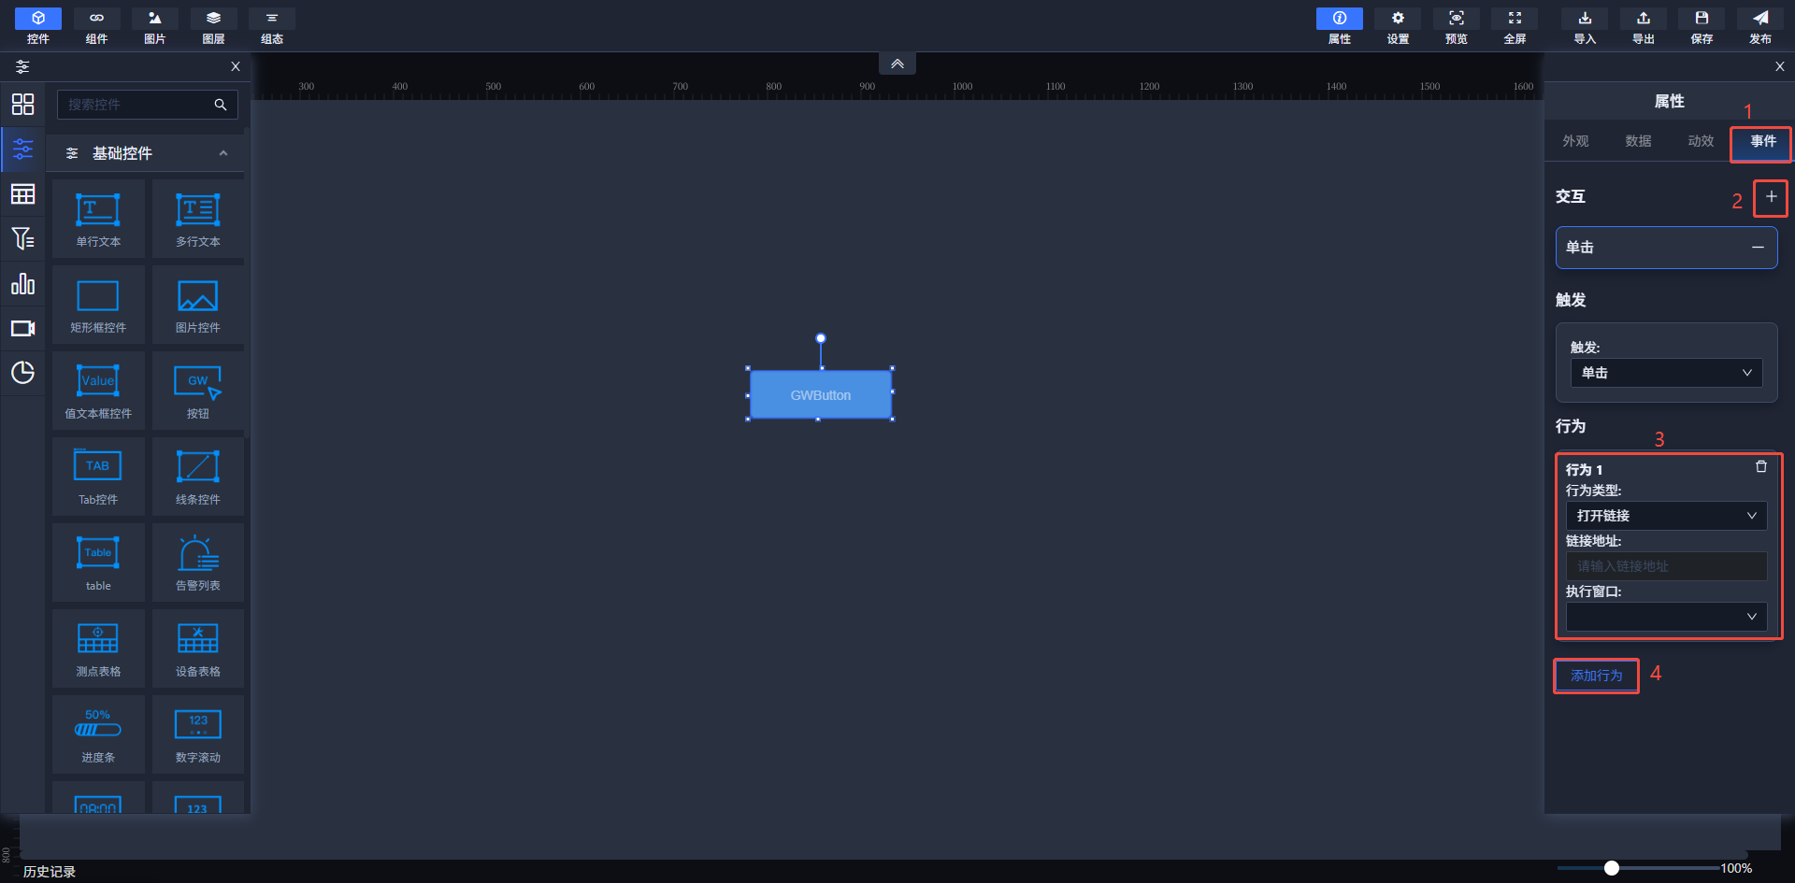Enter 全屏 fullscreen mode
The width and height of the screenshot is (1795, 883).
(x=1515, y=26)
